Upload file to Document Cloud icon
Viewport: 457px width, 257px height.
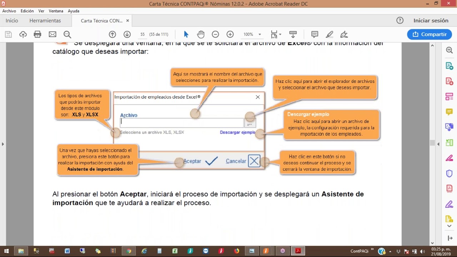pos(23,34)
